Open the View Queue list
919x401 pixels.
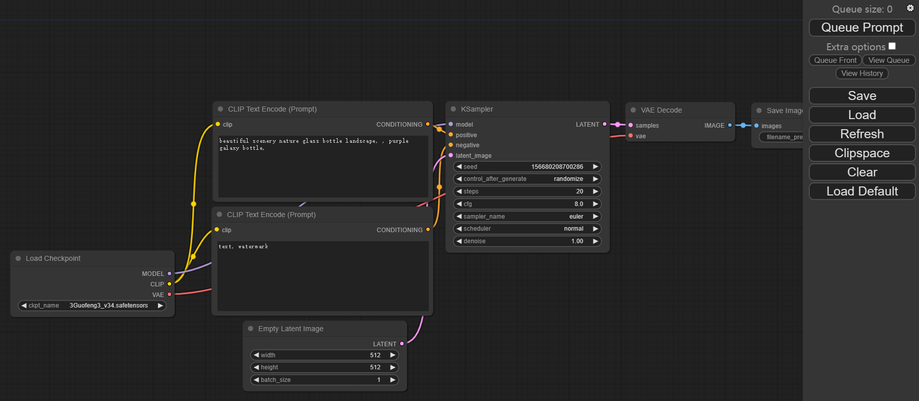[888, 60]
